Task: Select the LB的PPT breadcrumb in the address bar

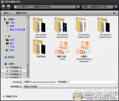Action: coord(24,7)
